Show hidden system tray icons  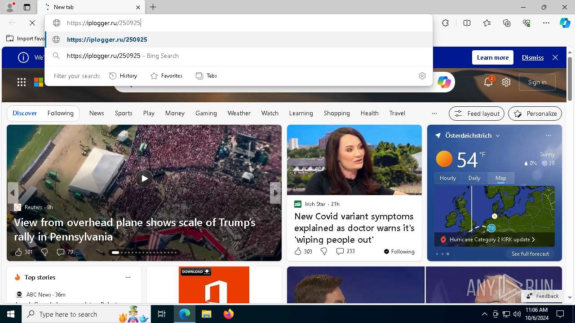tap(484, 314)
